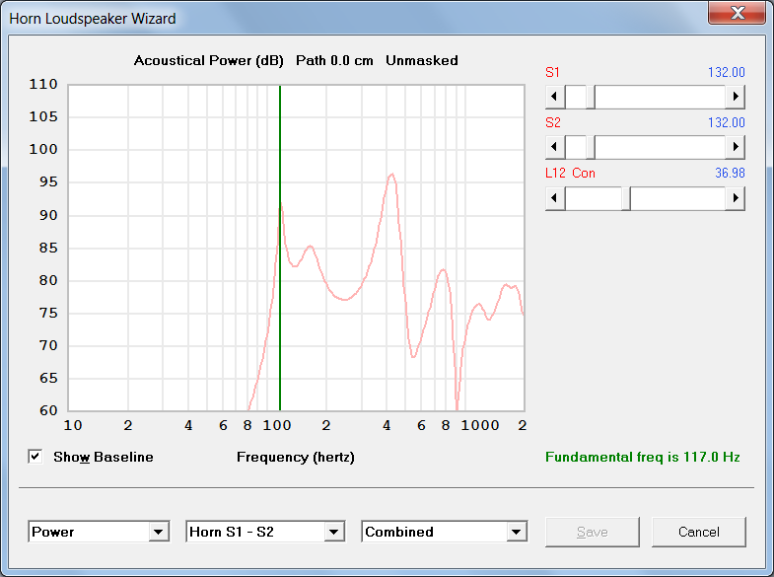Open the Power dropdown
This screenshot has width=774, height=577.
click(99, 532)
